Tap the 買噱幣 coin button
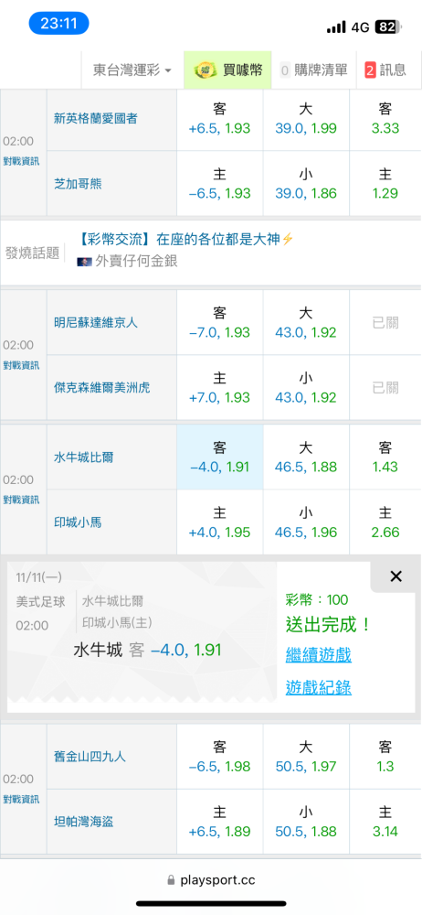 pyautogui.click(x=227, y=70)
